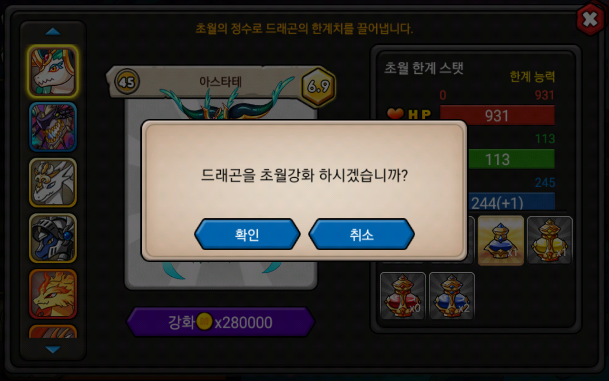Screen dimensions: 609x381
Task: Tap the level 45 badge beside 아스타테
Action: (x=126, y=82)
